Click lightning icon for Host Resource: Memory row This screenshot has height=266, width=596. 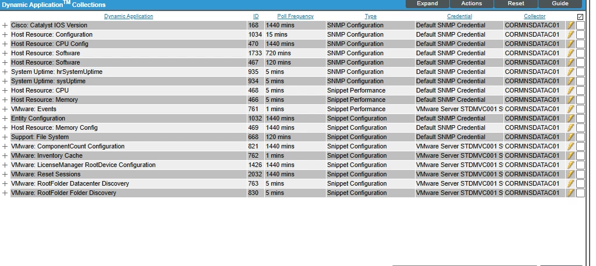click(570, 100)
